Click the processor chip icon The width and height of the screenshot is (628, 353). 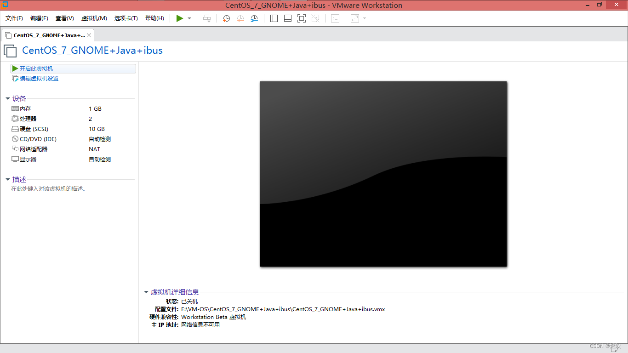[15, 119]
